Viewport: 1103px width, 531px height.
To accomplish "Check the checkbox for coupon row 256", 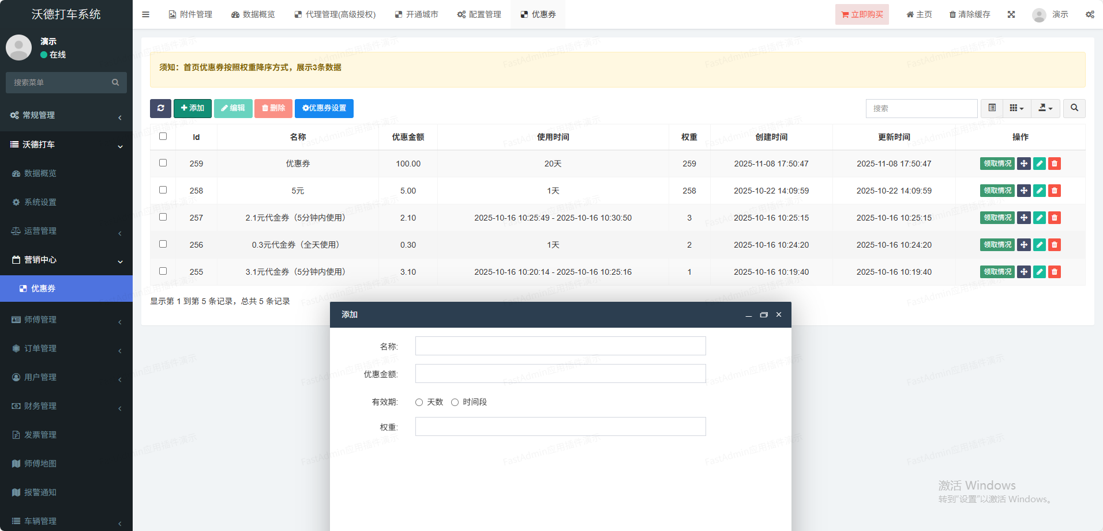I will [x=163, y=244].
